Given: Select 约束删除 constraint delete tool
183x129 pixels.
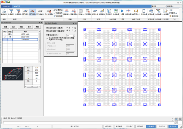Looking at the screenshot, I should click(88, 12).
